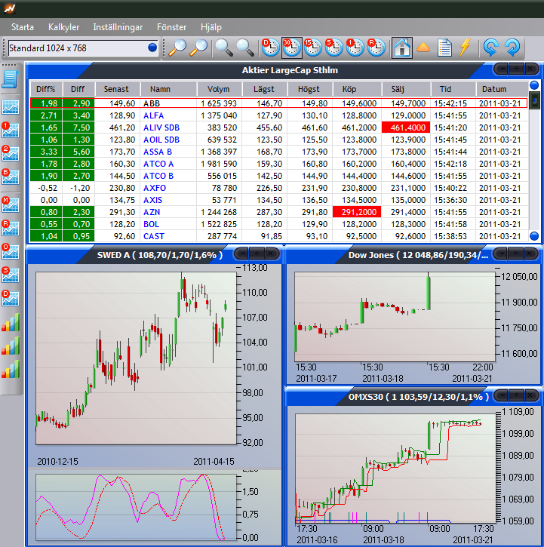Select the 30-minute clock icon

tap(292, 48)
